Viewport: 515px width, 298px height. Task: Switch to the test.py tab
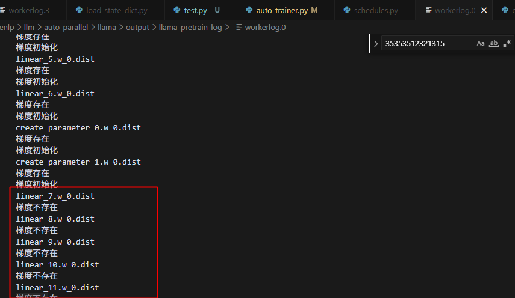point(195,10)
